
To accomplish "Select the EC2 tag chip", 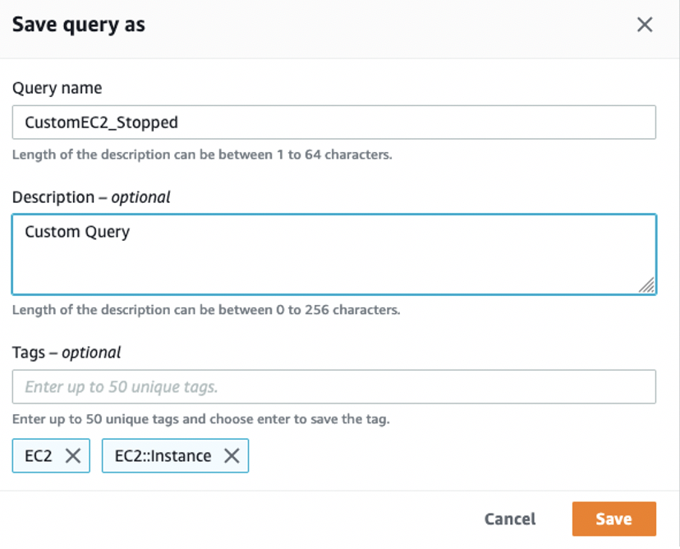I will [41, 456].
